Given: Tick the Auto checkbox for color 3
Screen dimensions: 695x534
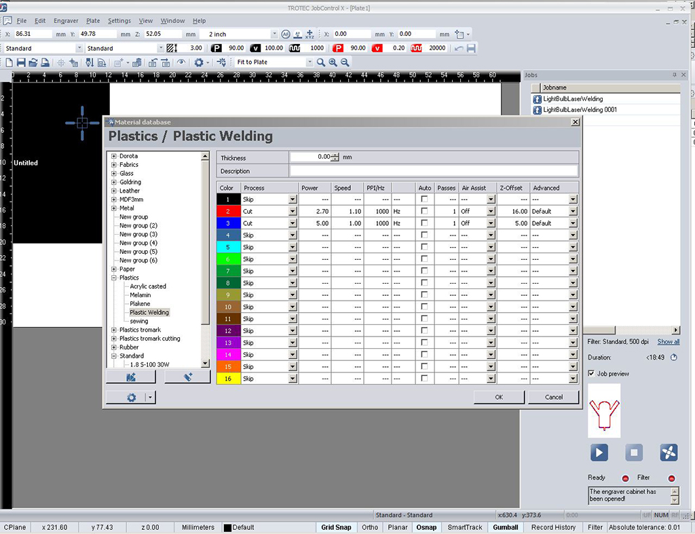Looking at the screenshot, I should (424, 223).
